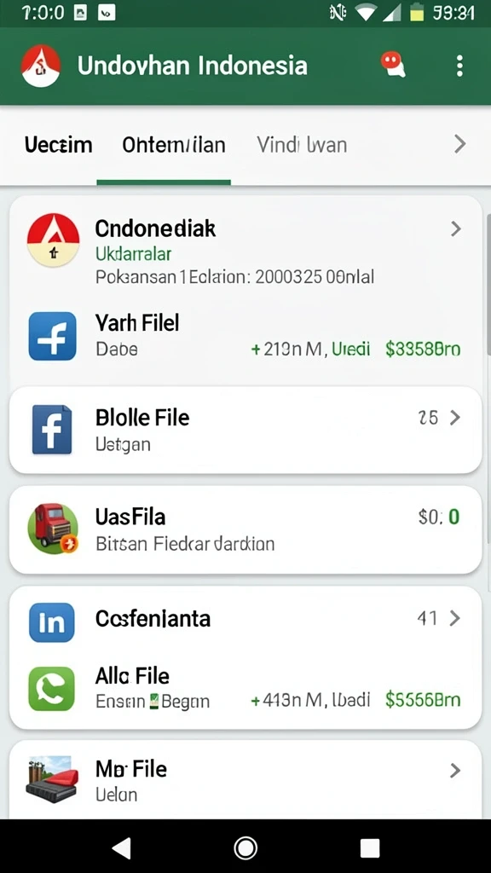This screenshot has width=491, height=873.
Task: Tap the app logo beside Undovhan Indonesia
Action: click(x=40, y=66)
